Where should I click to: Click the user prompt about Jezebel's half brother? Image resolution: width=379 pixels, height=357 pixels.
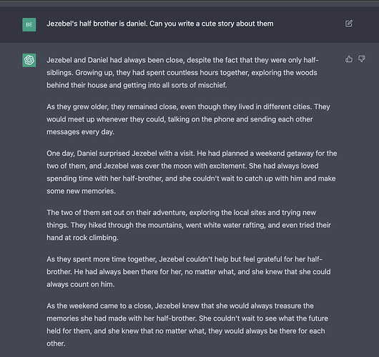pos(160,24)
